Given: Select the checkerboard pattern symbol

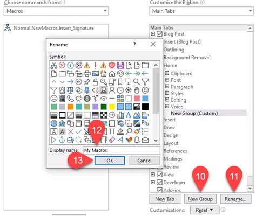Looking at the screenshot, I should tap(104, 115).
